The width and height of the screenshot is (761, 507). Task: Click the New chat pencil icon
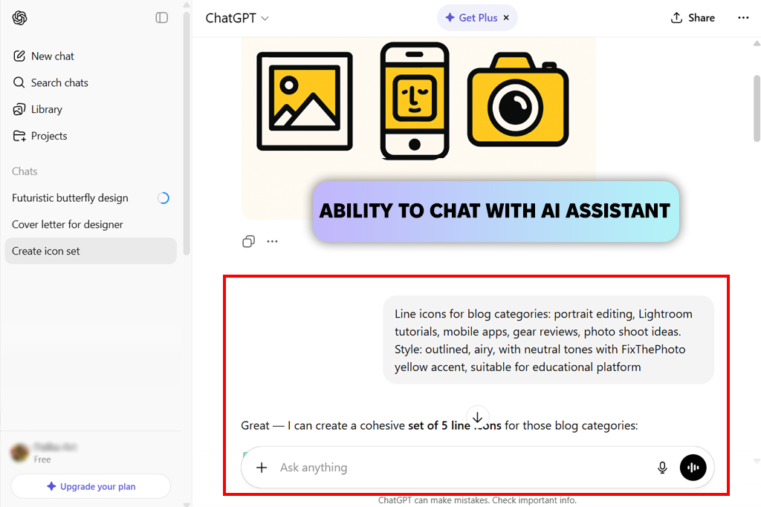[x=19, y=56]
